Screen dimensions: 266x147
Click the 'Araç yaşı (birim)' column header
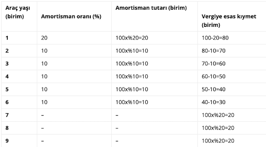pyautogui.click(x=18, y=12)
